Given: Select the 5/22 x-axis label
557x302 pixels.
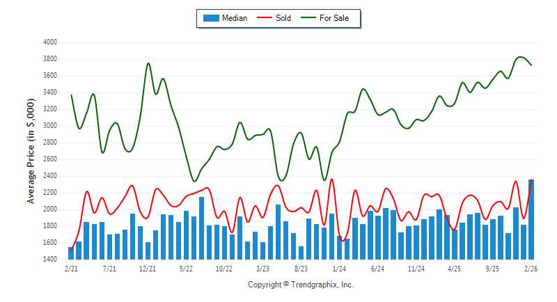Looking at the screenshot, I should (x=186, y=268).
